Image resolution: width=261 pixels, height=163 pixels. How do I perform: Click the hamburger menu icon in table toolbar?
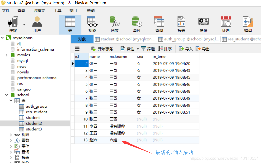pyautogui.click(x=77, y=49)
